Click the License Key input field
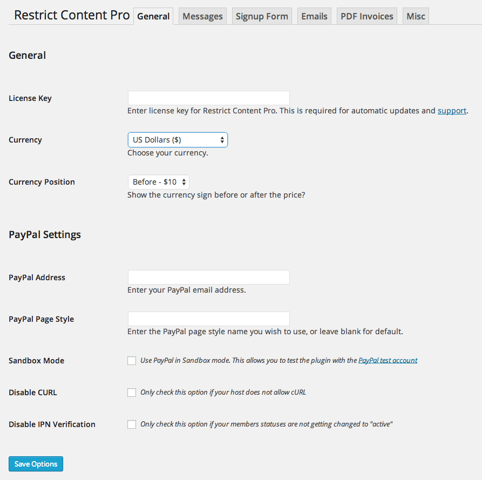The width and height of the screenshot is (482, 480). click(209, 98)
